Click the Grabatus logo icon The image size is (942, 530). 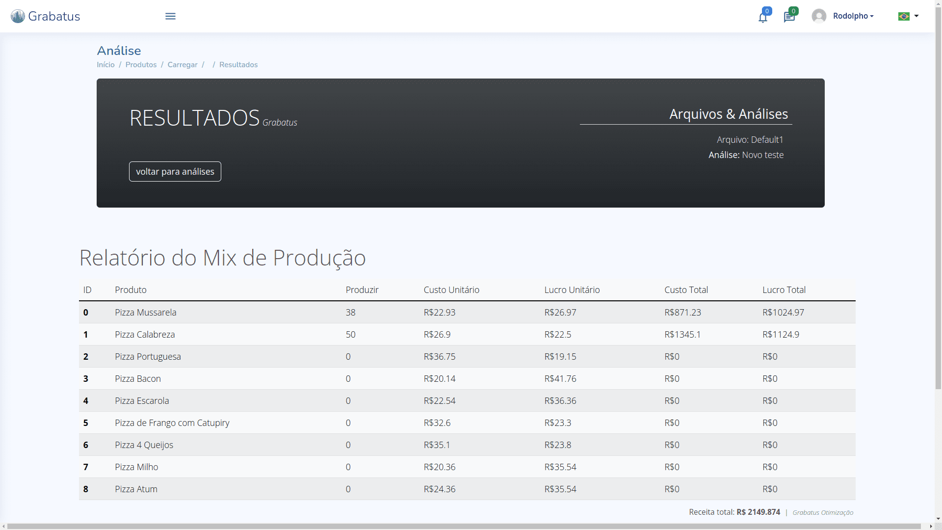point(18,16)
